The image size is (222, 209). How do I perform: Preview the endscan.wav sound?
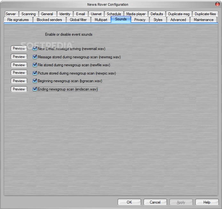[x=19, y=89]
